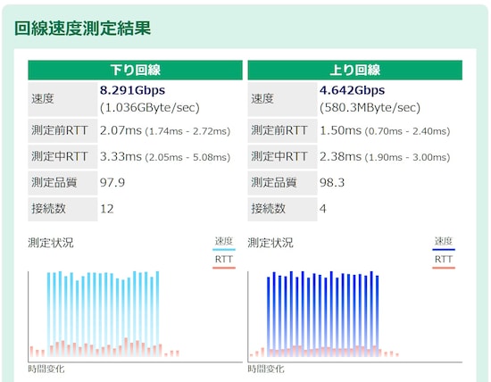Viewport: 491px width, 382px height.
Task: Click the 1.036GByte/sec conversion text
Action: 150,107
